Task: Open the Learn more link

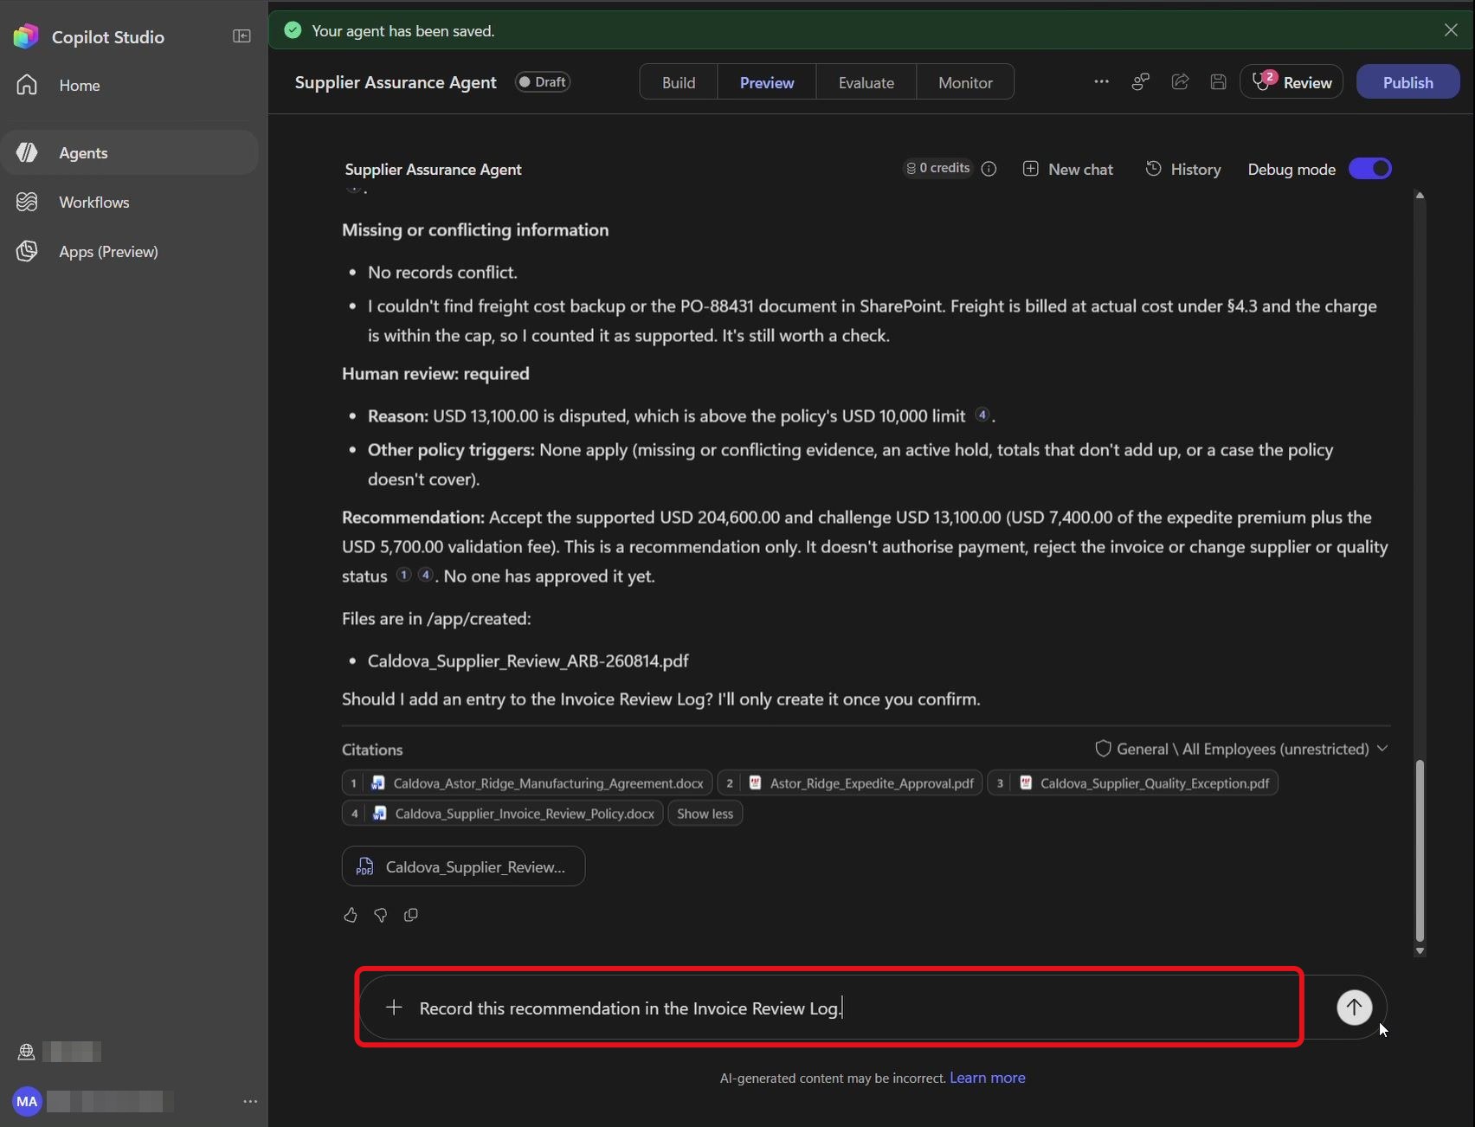Action: (987, 1078)
